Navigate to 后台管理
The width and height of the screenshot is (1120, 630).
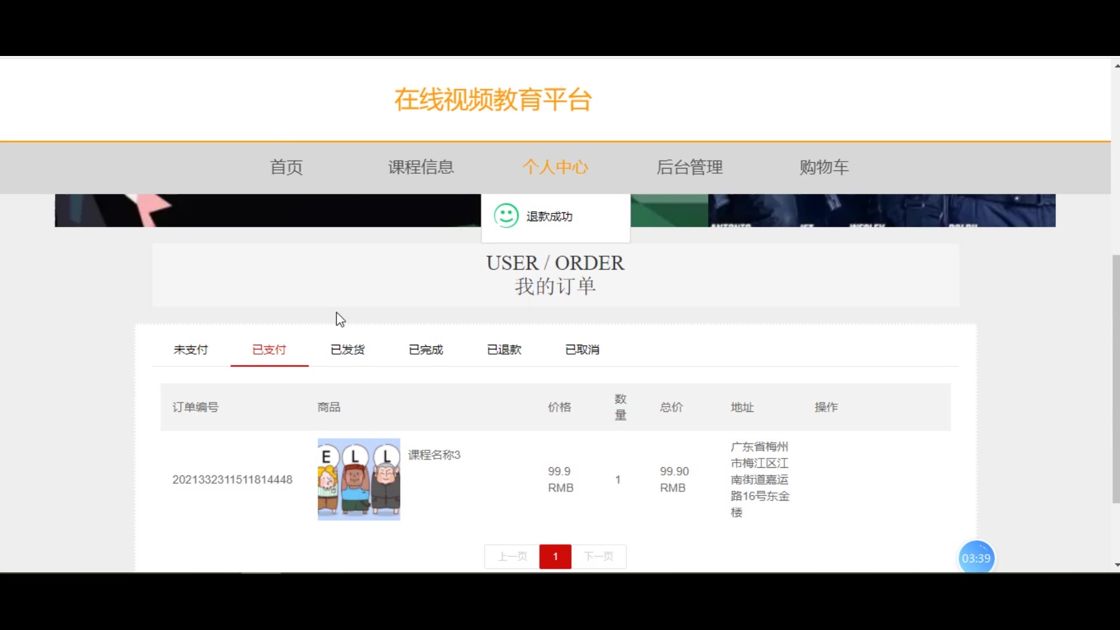689,167
